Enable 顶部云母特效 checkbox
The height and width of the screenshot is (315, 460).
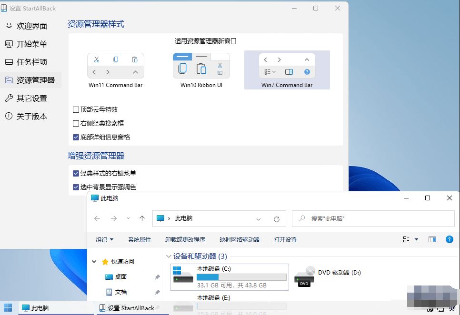(x=76, y=109)
